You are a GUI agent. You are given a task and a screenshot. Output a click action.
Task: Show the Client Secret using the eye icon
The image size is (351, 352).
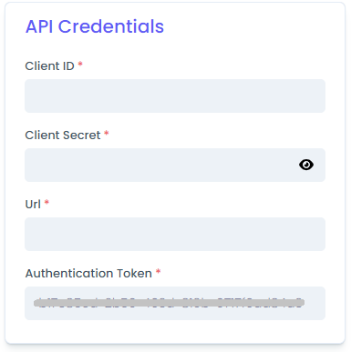306,165
